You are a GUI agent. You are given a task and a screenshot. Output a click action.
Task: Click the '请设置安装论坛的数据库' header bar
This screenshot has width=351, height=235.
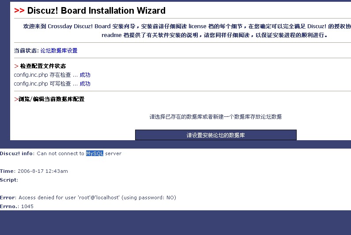tap(216, 135)
